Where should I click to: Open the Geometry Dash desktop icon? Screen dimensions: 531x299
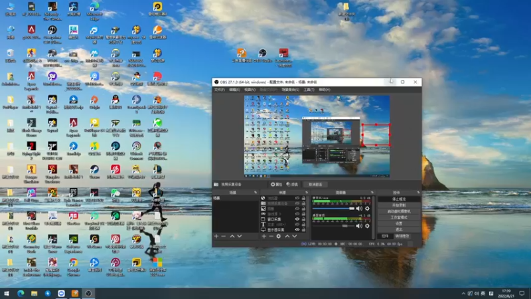tap(31, 243)
